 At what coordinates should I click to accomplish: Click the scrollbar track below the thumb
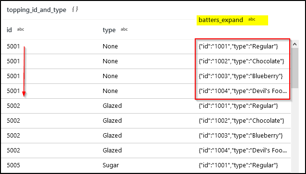(294, 130)
